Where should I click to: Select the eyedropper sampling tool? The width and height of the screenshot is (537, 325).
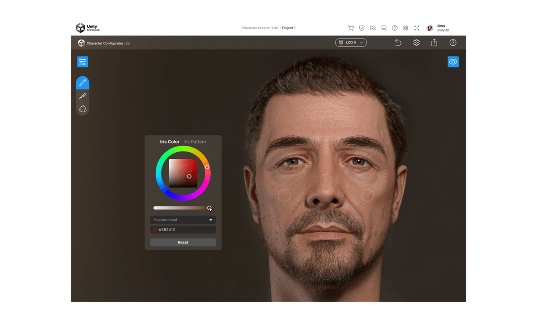(x=82, y=95)
